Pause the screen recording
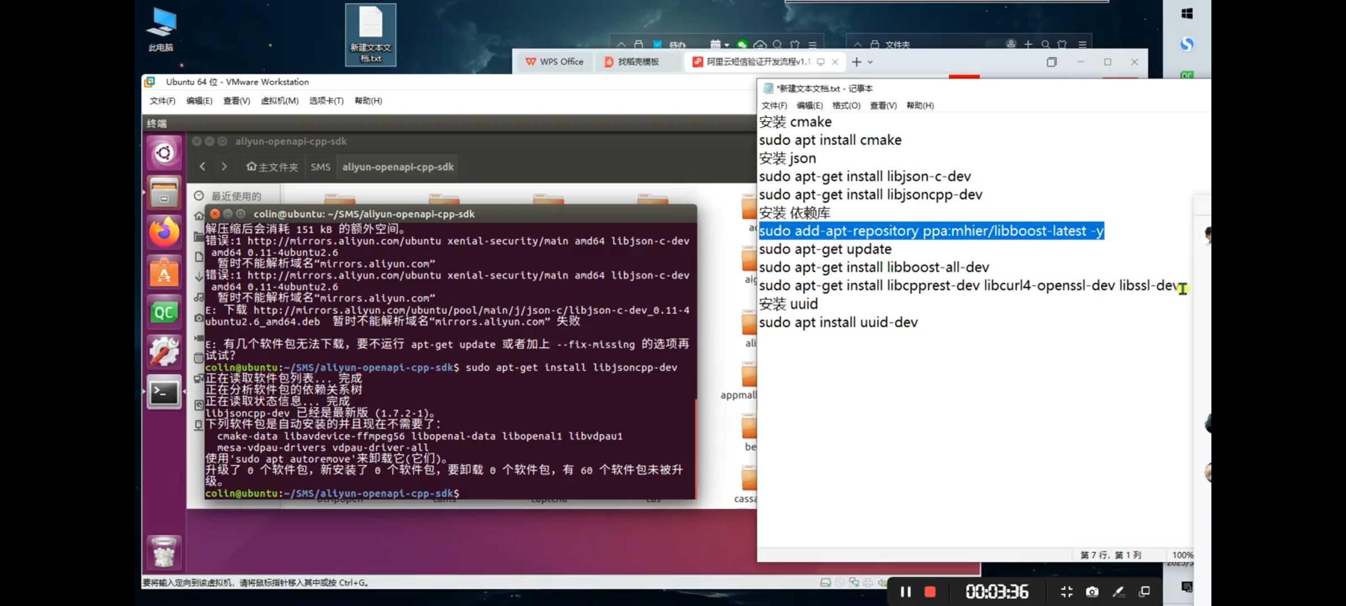 905,591
